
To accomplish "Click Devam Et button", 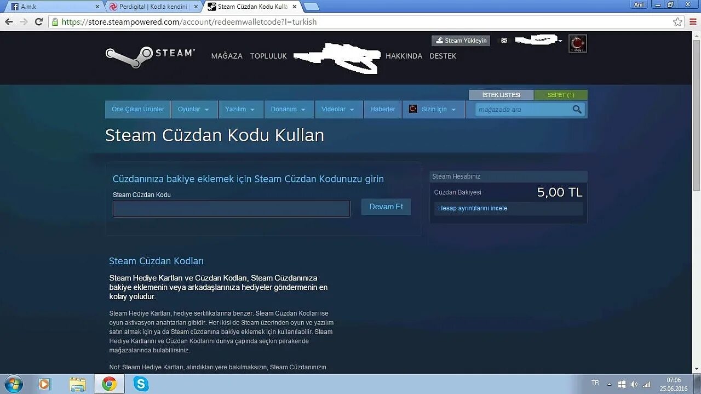I will pyautogui.click(x=386, y=207).
